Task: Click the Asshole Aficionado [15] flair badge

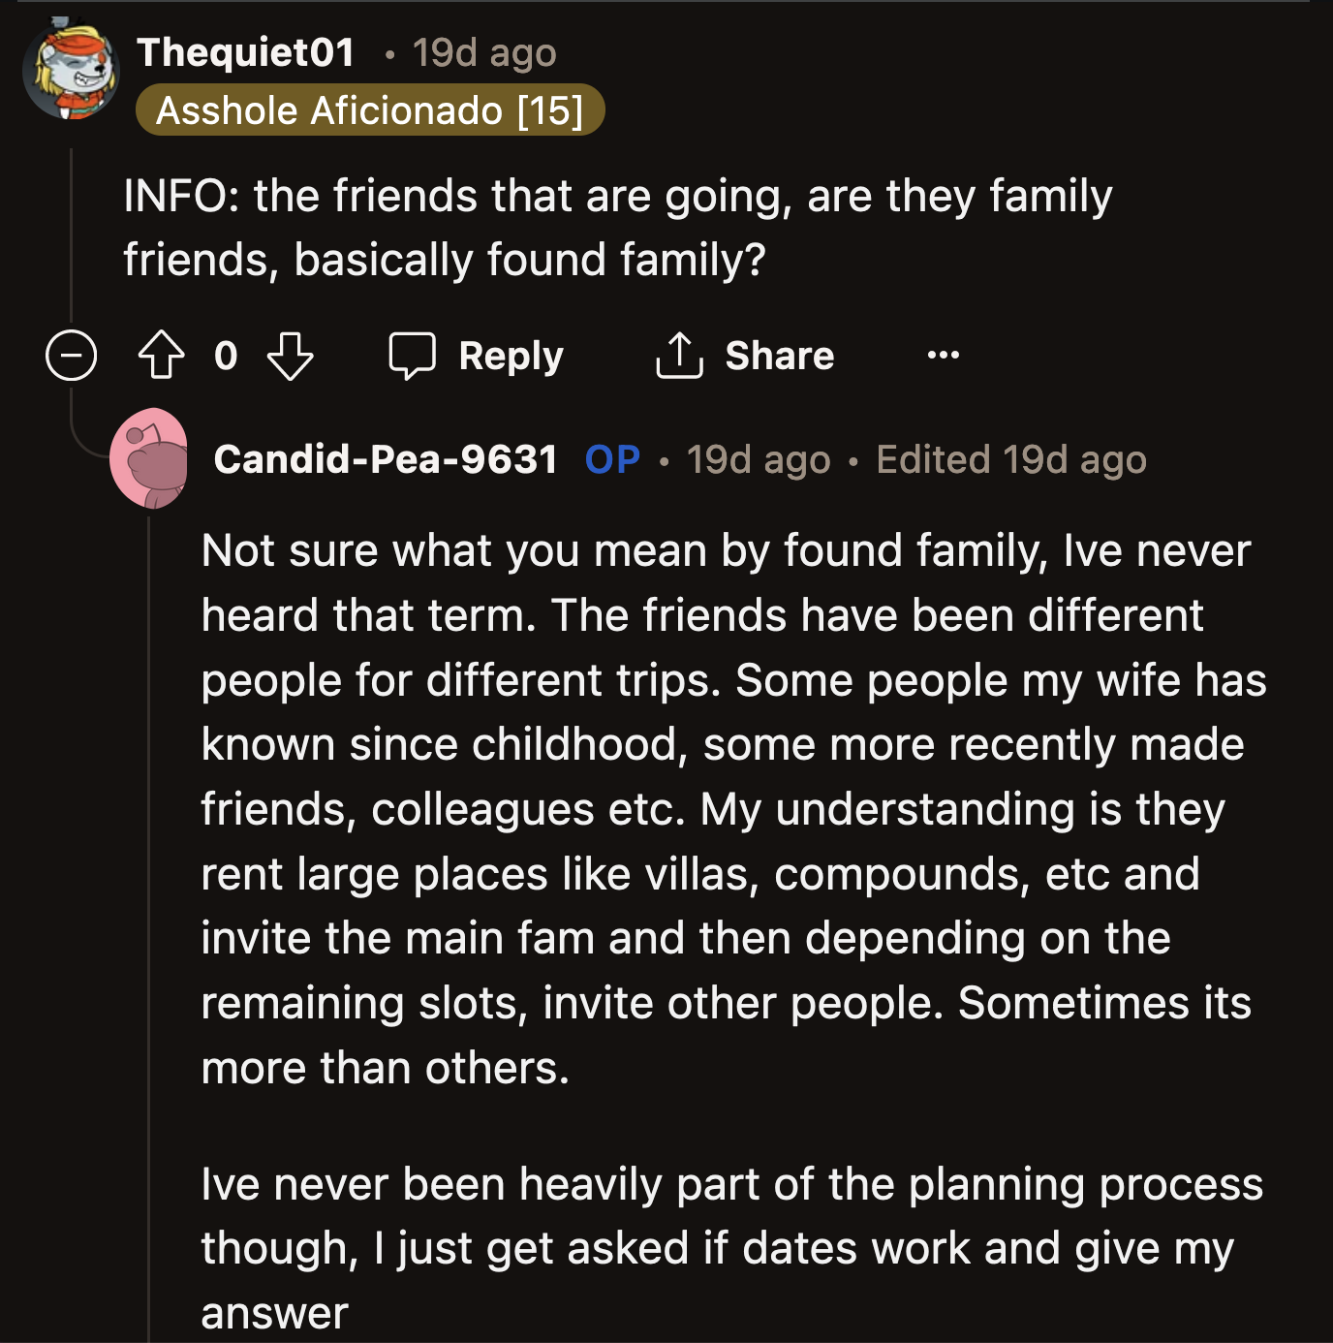Action: [x=372, y=109]
